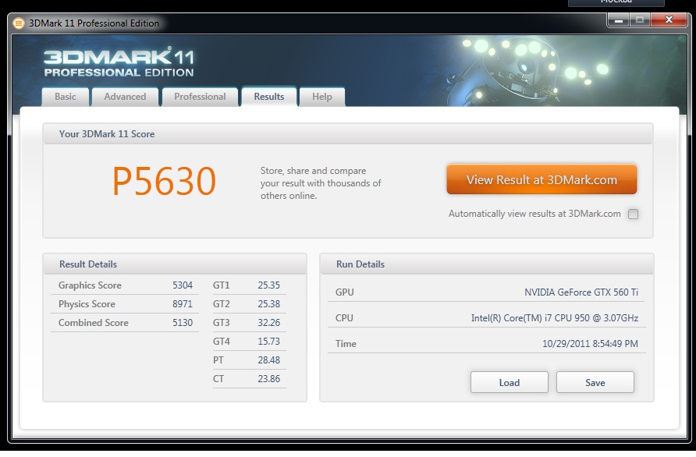Click the disabled maximize window button
Screen dimensions: 696x457
tap(640, 20)
